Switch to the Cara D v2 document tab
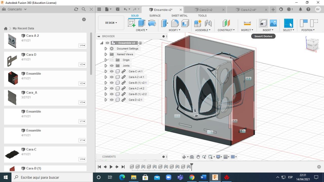This screenshot has height=182, width=324. click(206, 10)
